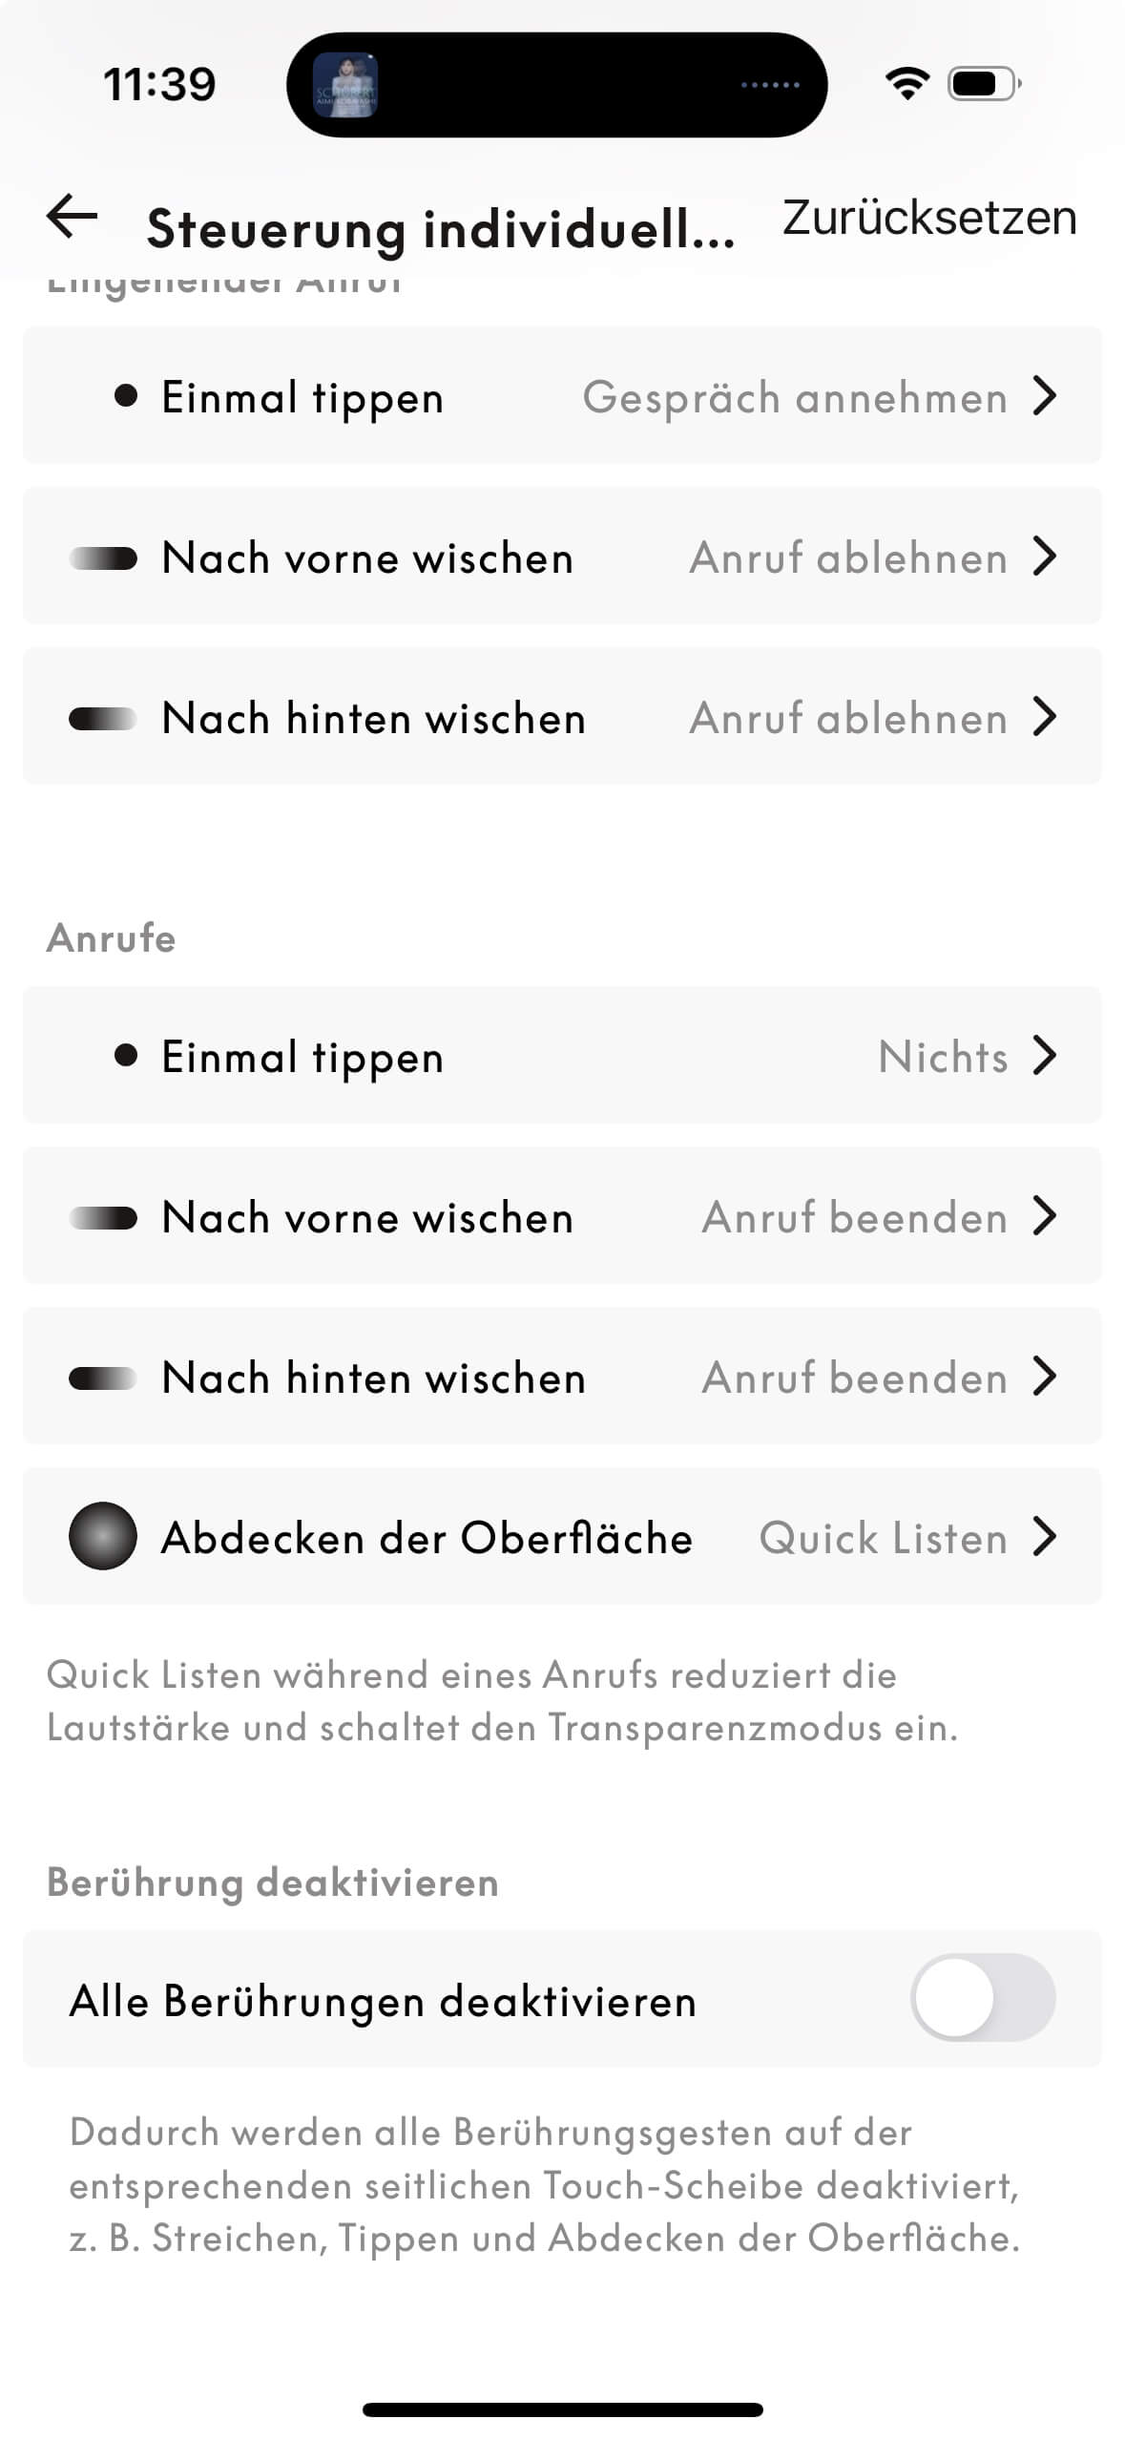
Task: Tap the Wi-Fi status icon
Action: [x=907, y=84]
